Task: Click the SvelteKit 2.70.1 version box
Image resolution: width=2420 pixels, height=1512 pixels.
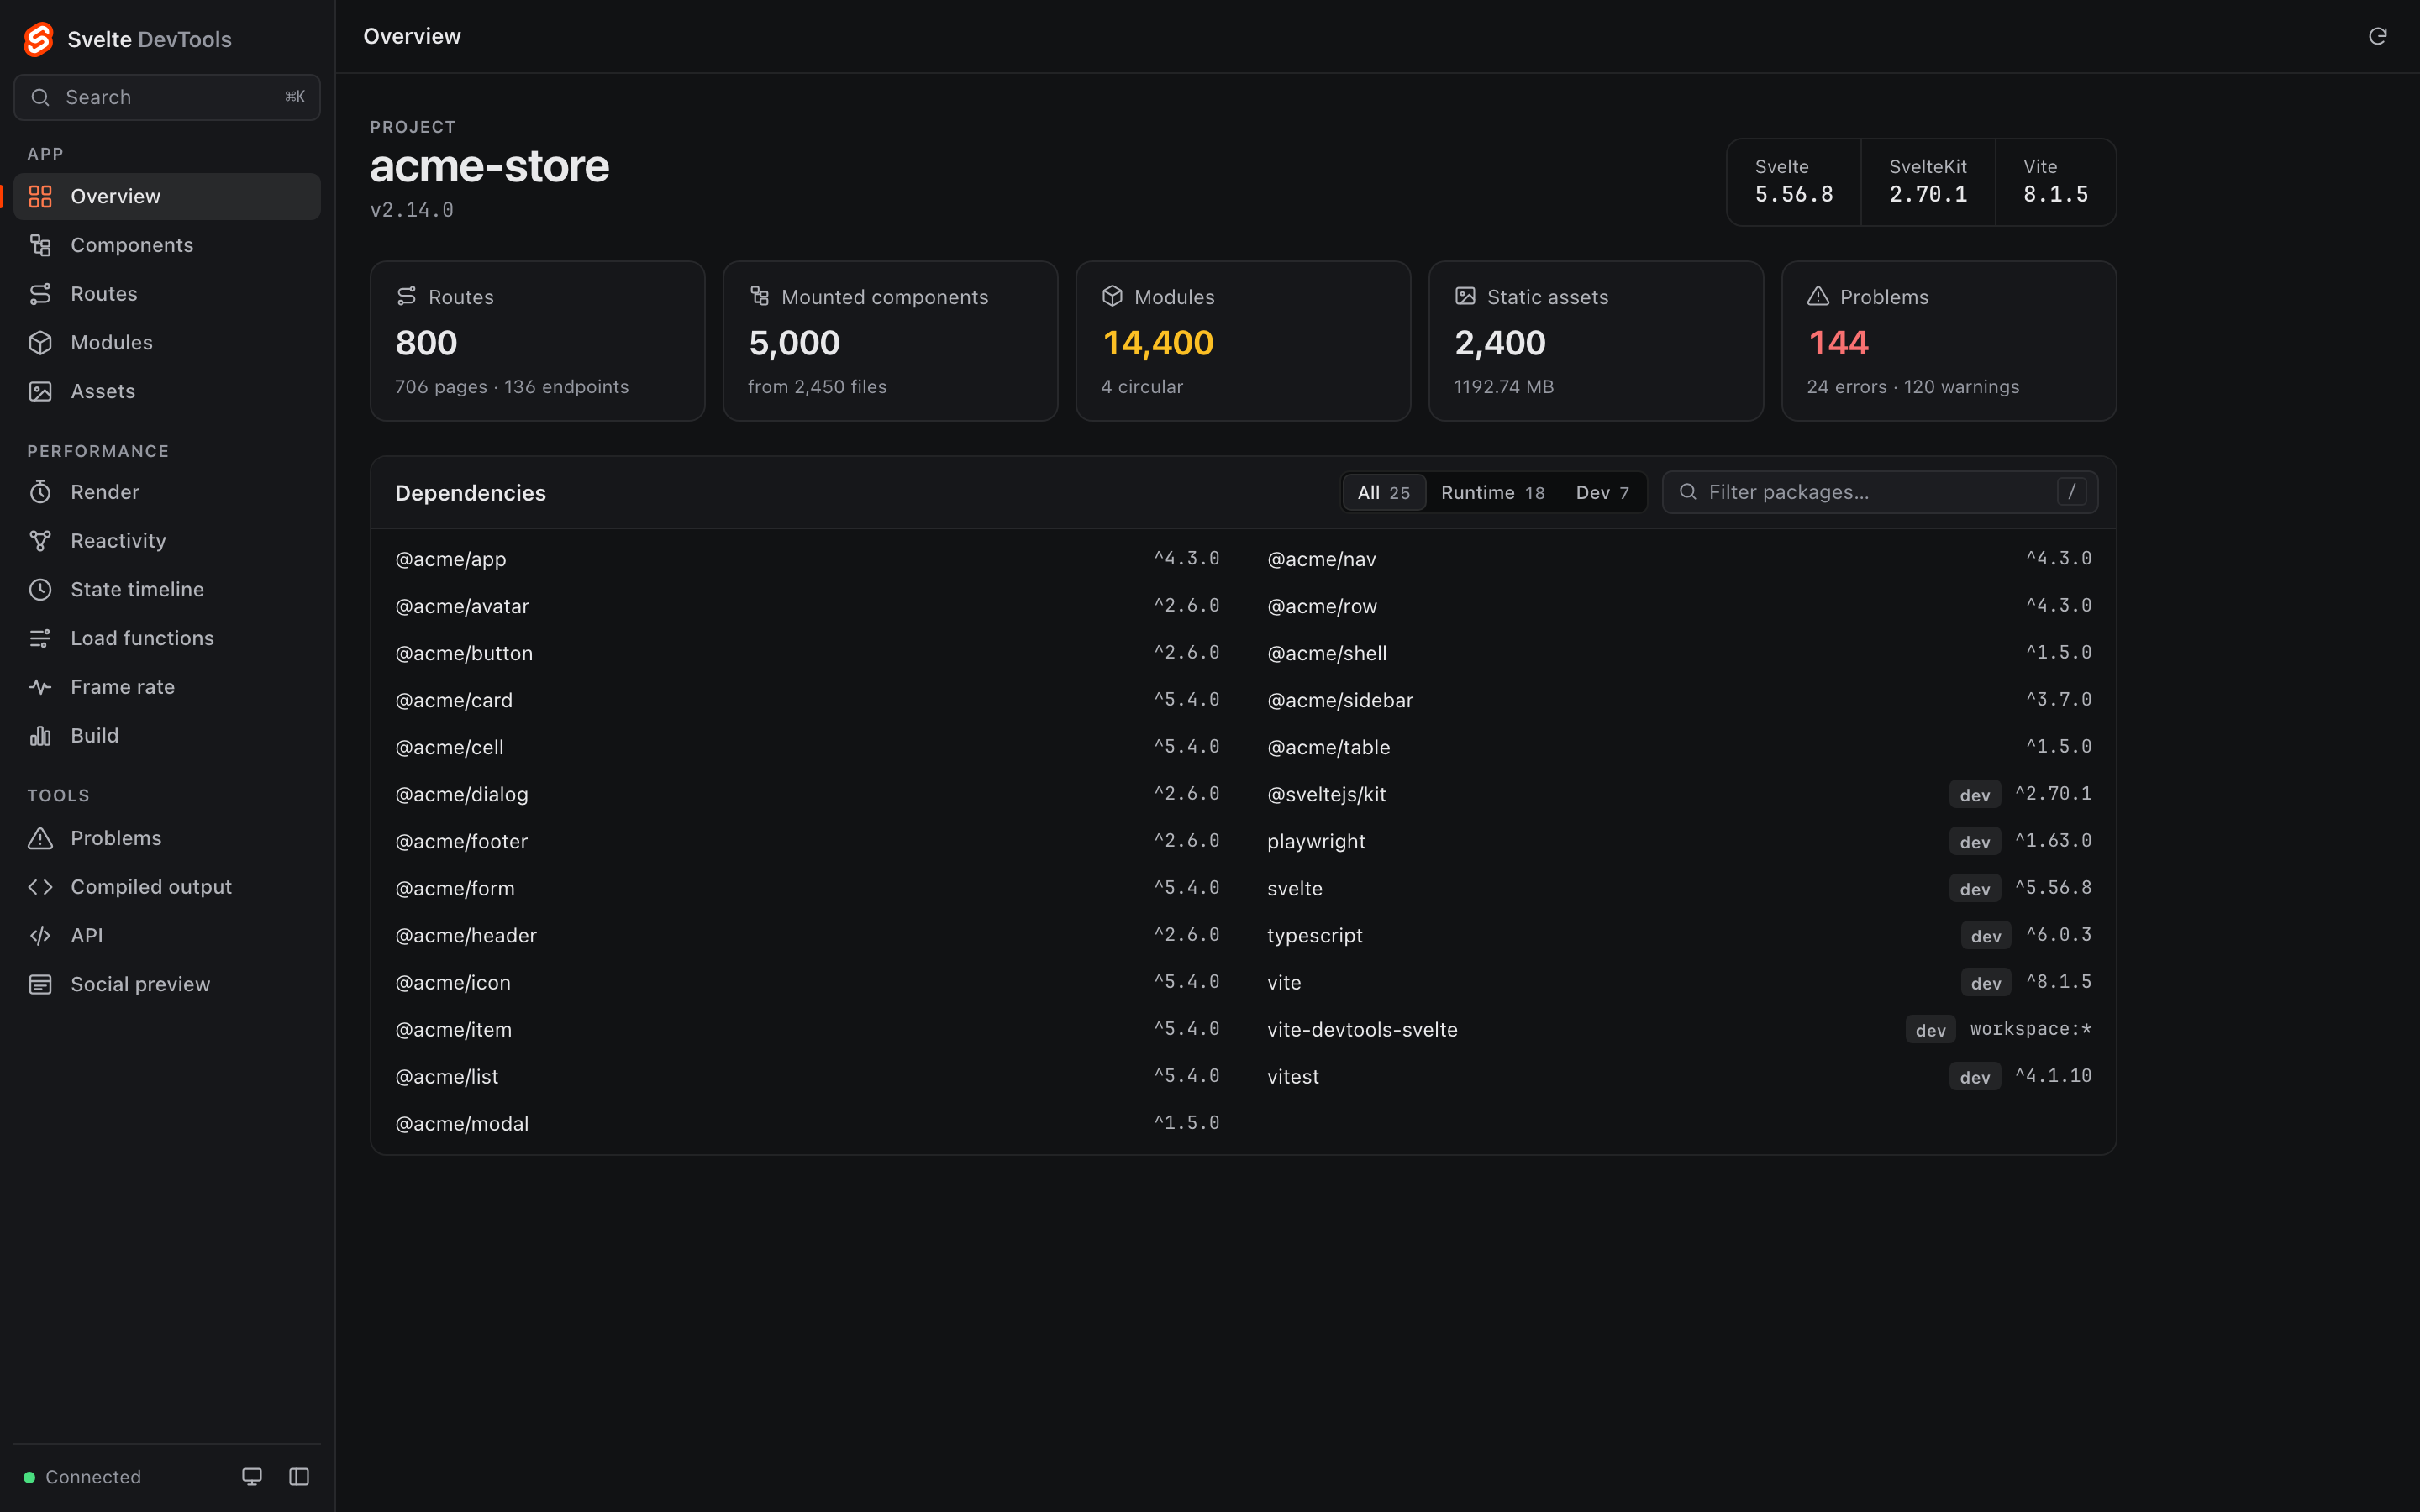Action: (x=1927, y=182)
